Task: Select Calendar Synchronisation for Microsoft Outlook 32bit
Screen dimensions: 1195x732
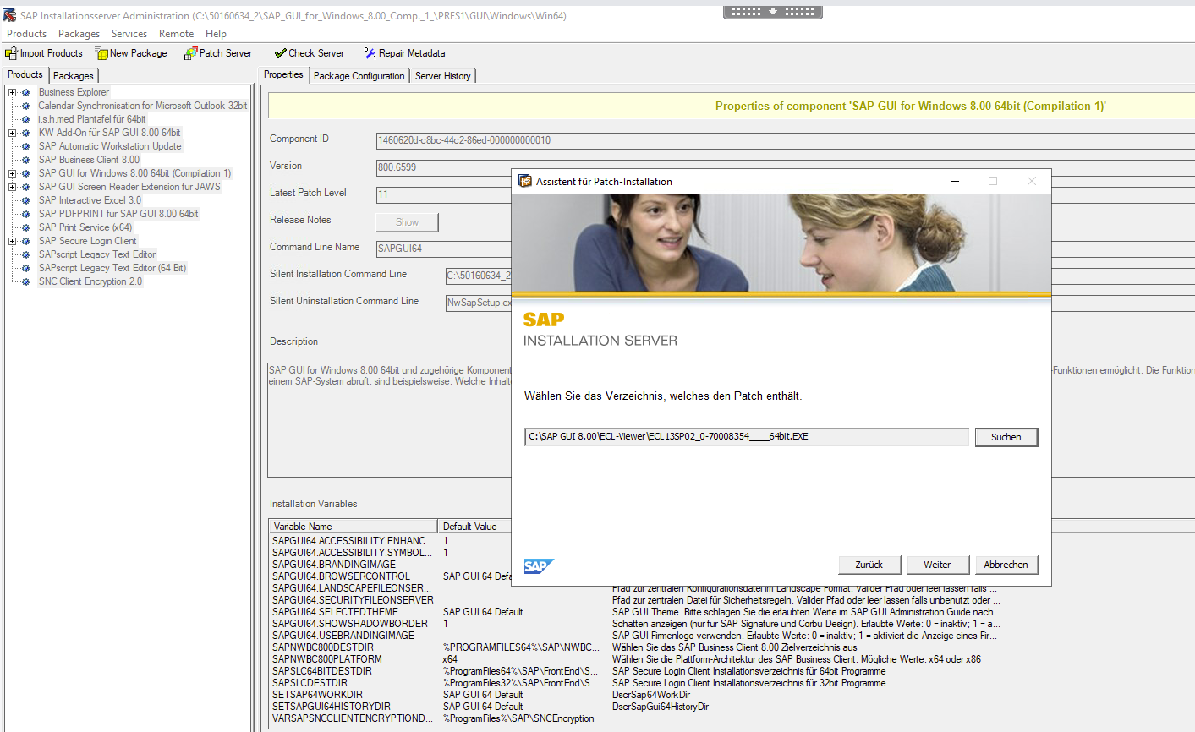Action: pyautogui.click(x=143, y=106)
